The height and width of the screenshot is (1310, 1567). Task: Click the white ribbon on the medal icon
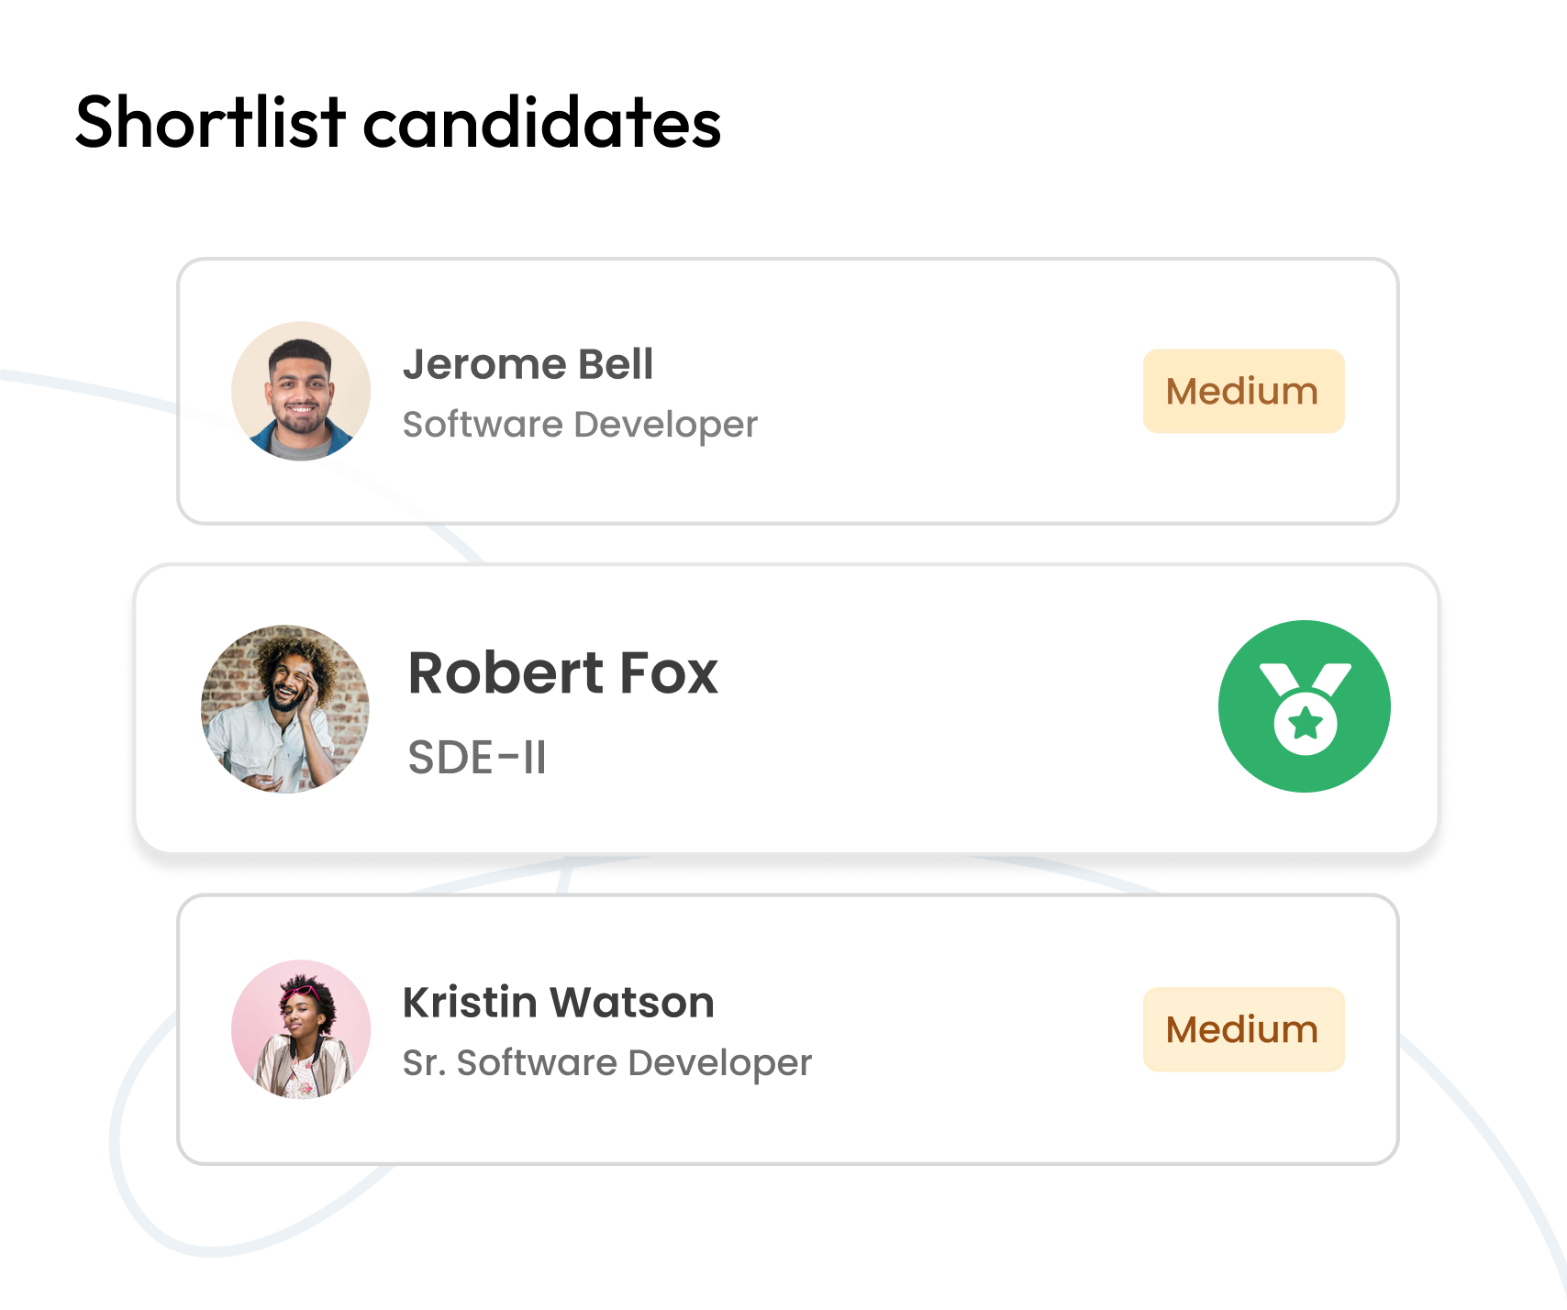pyautogui.click(x=1279, y=680)
